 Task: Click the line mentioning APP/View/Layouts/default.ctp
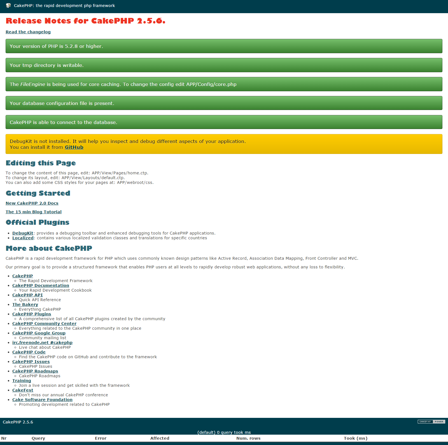pyautogui.click(x=65, y=178)
